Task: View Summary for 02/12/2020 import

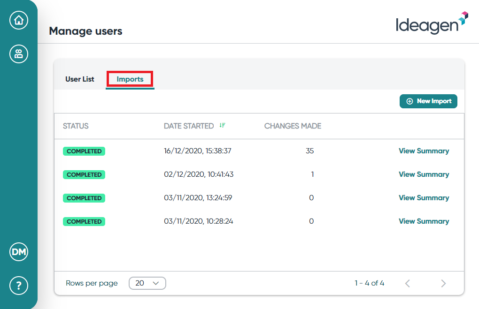Action: (x=424, y=174)
